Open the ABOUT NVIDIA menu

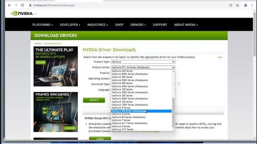tap(186, 25)
